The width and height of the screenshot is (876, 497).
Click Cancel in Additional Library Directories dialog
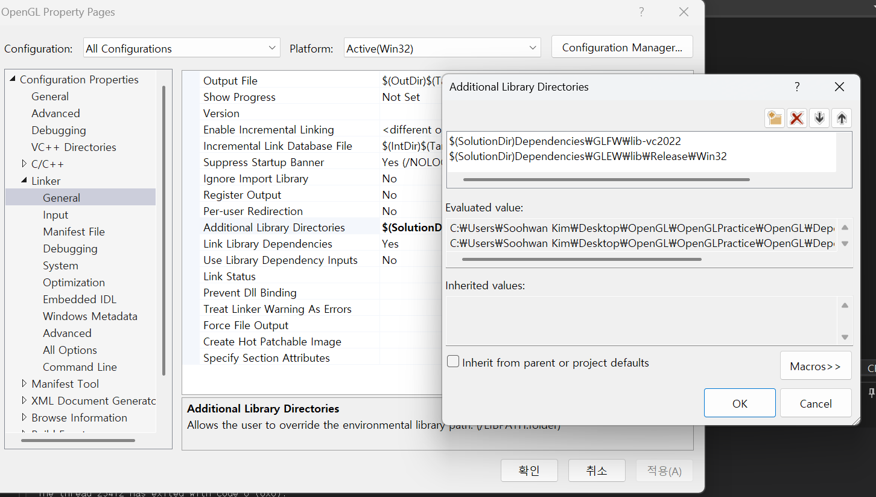pyautogui.click(x=816, y=403)
